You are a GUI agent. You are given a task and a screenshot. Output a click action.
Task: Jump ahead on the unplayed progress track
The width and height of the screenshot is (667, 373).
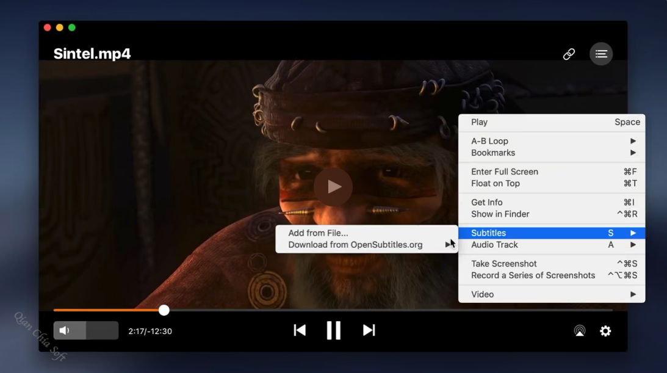pos(391,310)
